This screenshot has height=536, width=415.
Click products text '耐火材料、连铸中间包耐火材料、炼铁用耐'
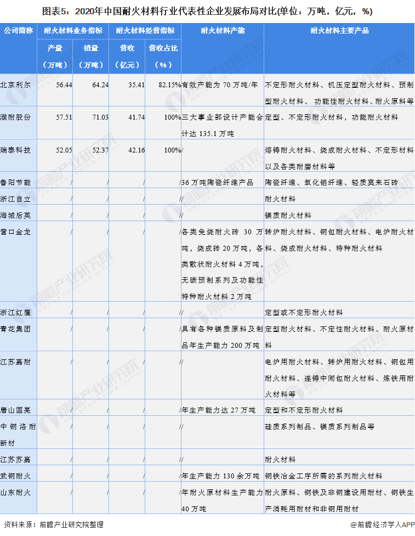[339, 379]
